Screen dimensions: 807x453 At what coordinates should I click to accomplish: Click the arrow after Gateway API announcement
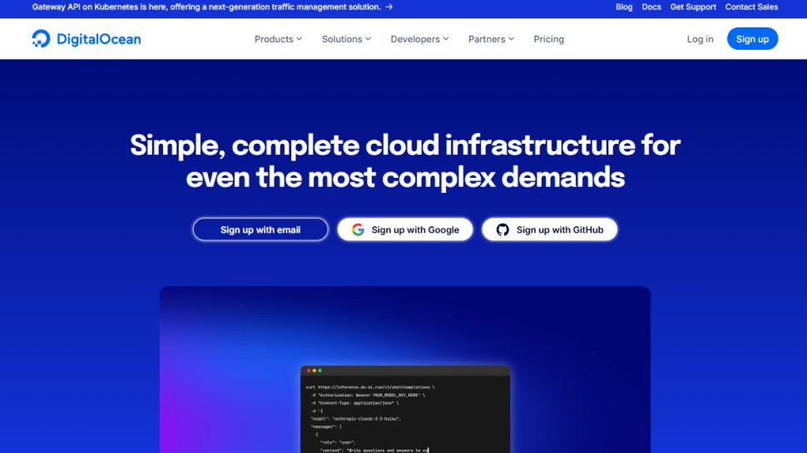tap(389, 7)
